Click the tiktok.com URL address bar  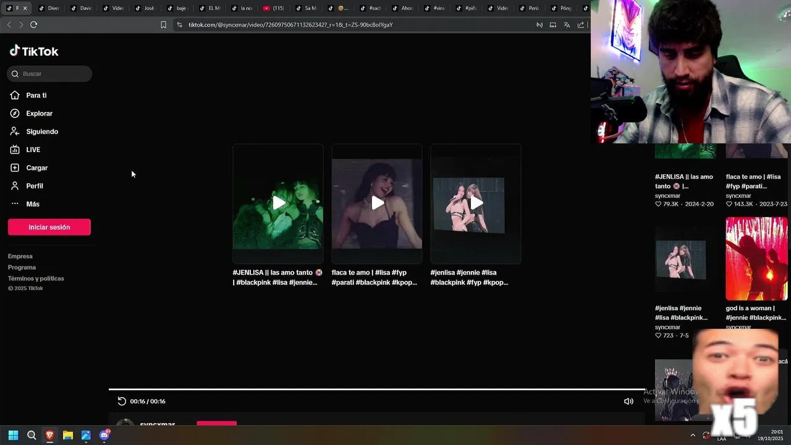tap(290, 25)
